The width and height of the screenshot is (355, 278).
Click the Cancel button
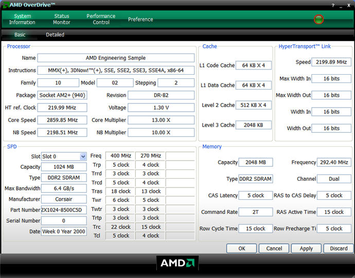tap(274, 248)
